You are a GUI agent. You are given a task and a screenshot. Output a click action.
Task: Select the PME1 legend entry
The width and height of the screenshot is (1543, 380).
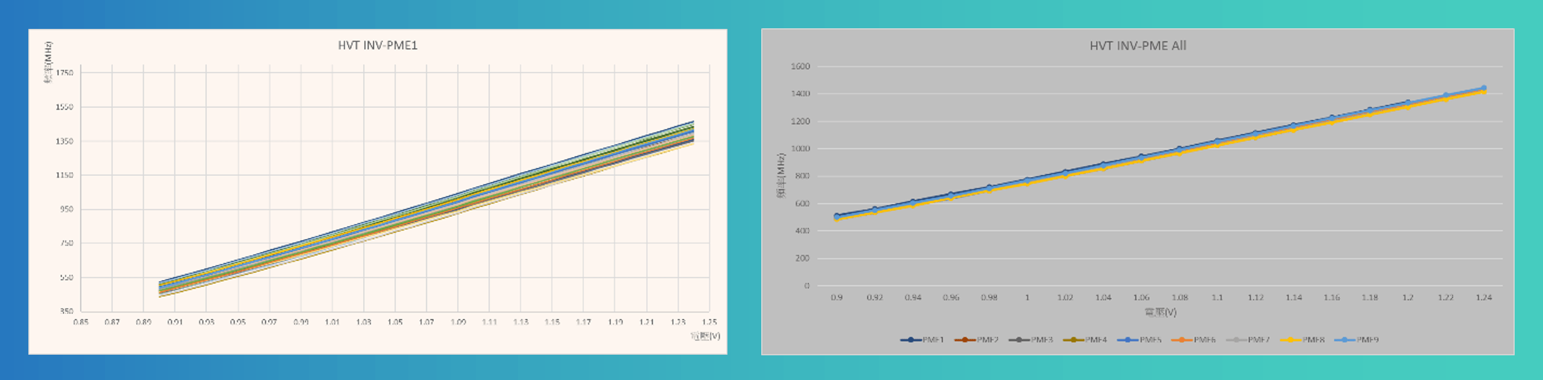(922, 340)
